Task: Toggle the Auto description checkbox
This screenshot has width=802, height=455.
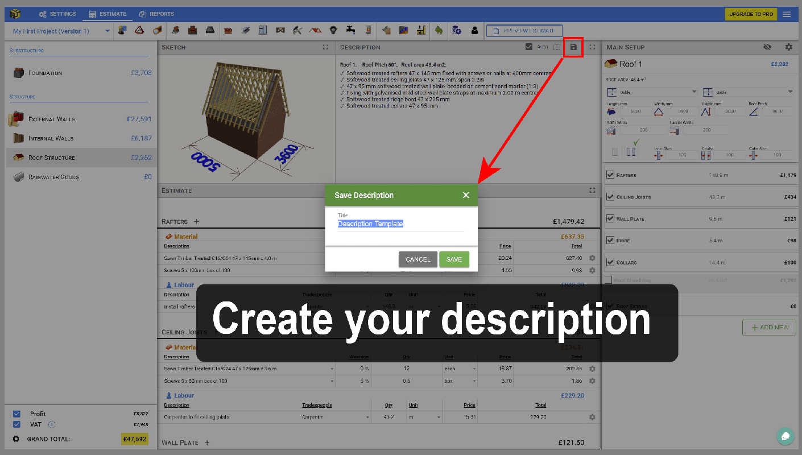Action: pos(529,47)
